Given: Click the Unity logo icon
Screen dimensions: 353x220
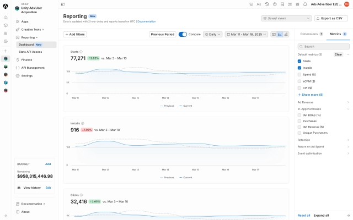Looking at the screenshot, I should [x=6, y=4].
